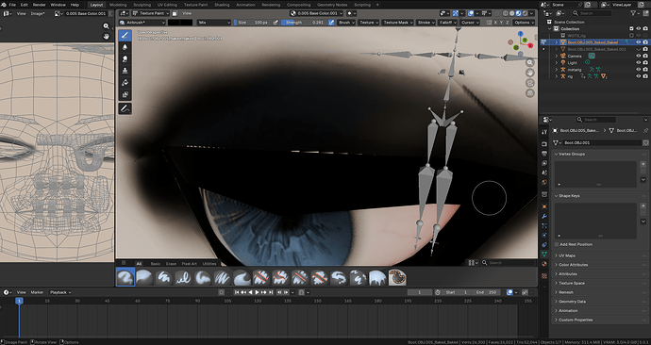Switch to UV Editing workspace tab
The width and height of the screenshot is (651, 345).
tap(167, 5)
